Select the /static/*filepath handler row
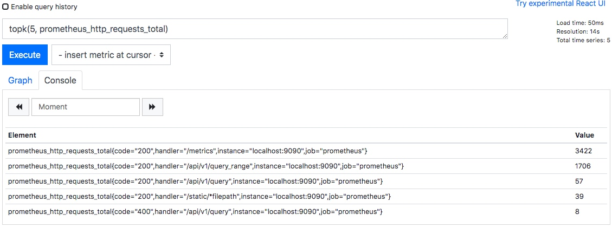 (199, 196)
